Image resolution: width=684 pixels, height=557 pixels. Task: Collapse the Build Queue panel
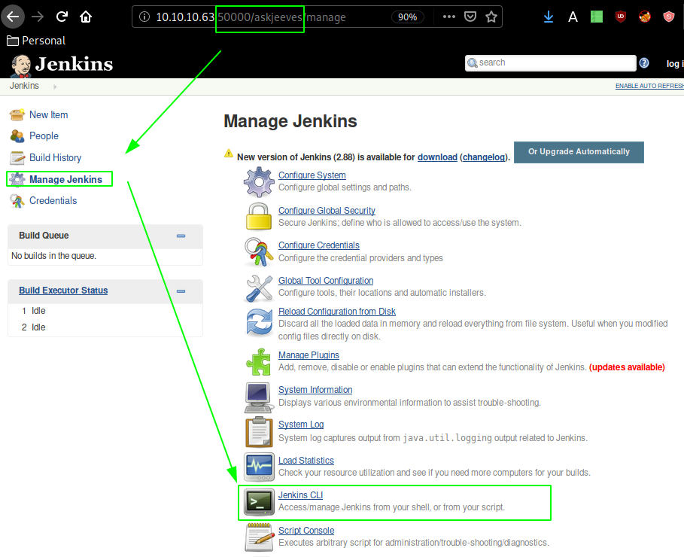click(x=181, y=236)
